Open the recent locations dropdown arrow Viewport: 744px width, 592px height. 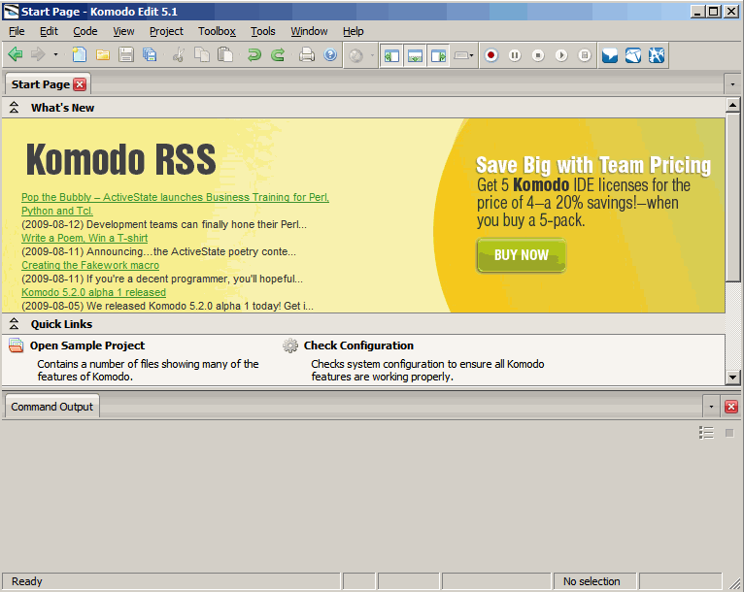point(55,55)
